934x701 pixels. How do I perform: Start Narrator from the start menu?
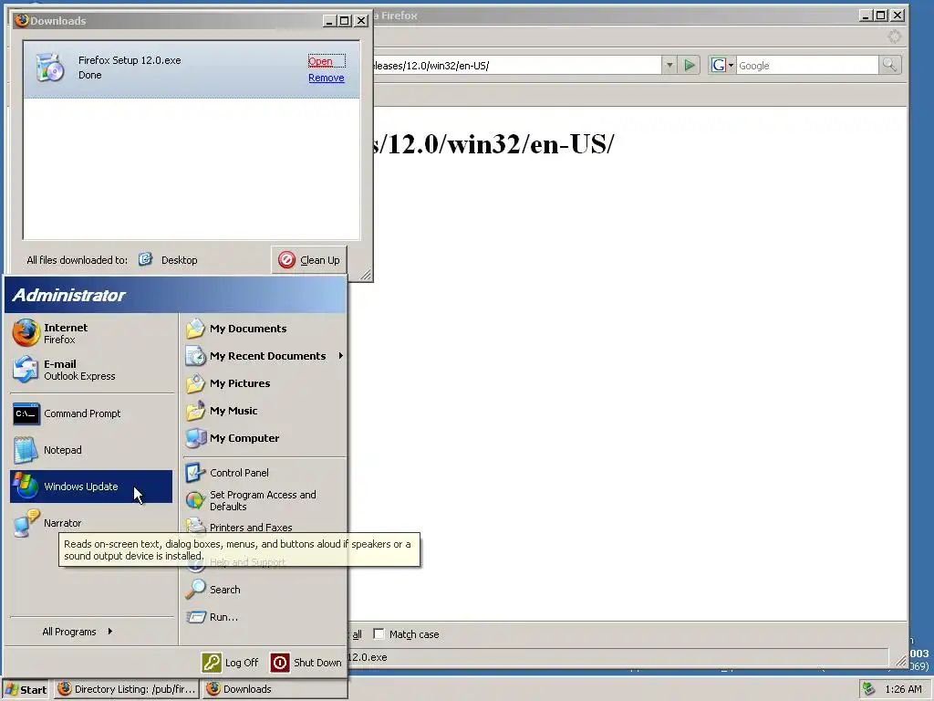(91, 523)
